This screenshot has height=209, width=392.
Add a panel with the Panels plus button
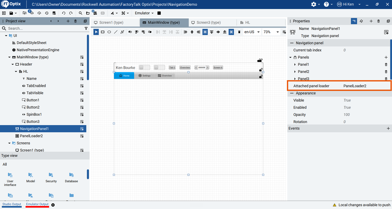[386, 57]
